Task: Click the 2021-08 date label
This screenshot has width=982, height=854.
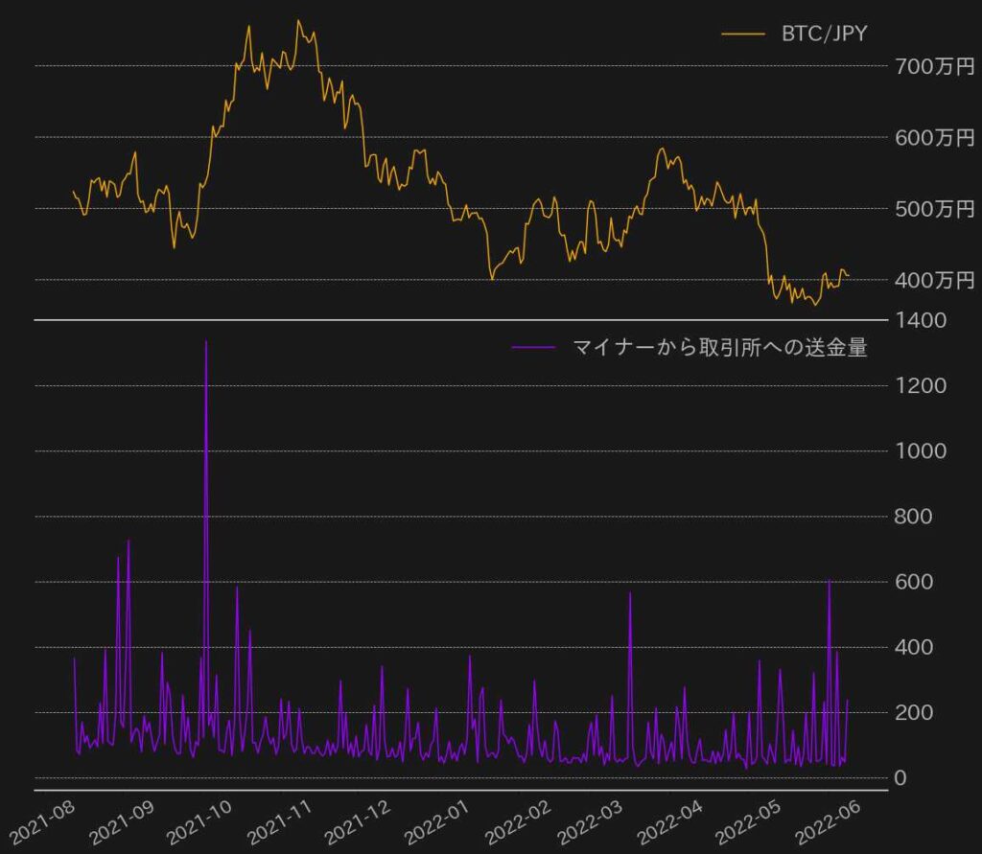Action: (x=42, y=821)
